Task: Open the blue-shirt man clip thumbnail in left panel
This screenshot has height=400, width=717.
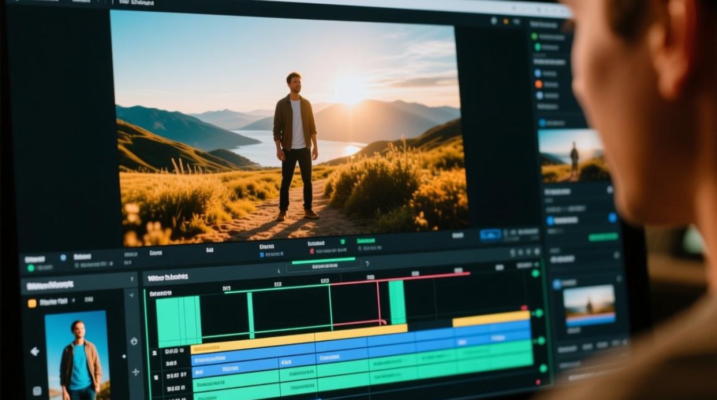Action: click(x=77, y=355)
